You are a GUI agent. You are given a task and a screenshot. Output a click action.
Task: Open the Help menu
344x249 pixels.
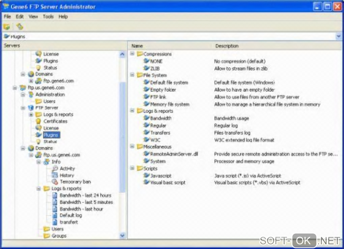pyautogui.click(x=63, y=16)
